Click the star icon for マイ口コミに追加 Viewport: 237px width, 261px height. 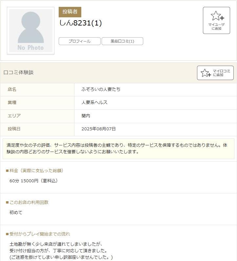tap(206, 73)
